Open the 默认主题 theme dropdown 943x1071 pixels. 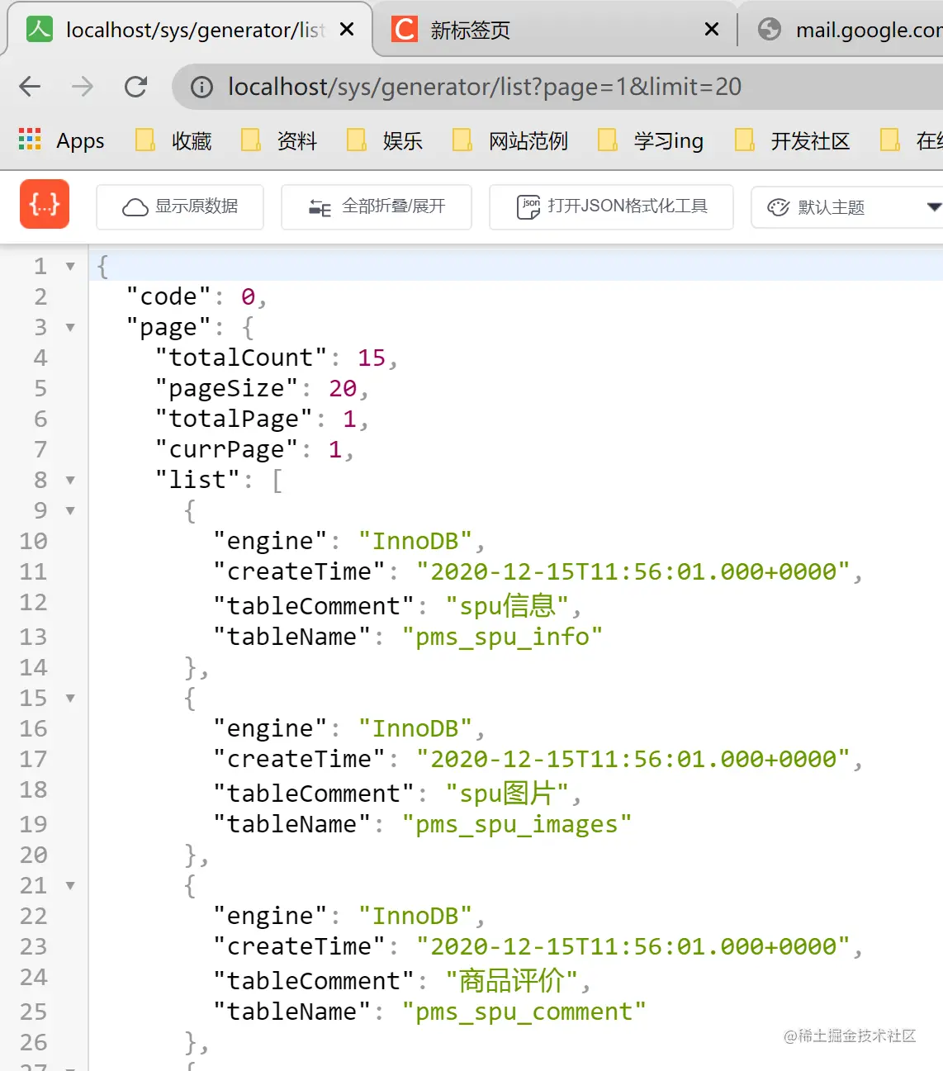(x=847, y=206)
